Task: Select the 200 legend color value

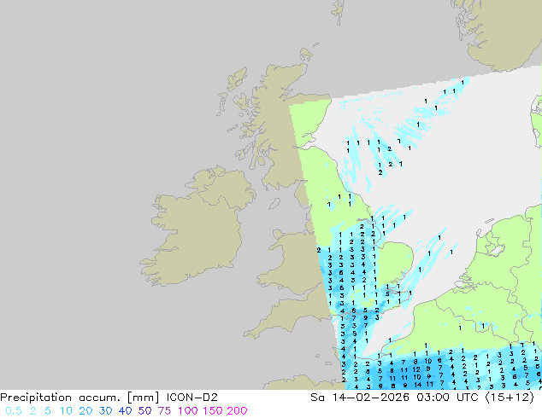Action: (237, 411)
